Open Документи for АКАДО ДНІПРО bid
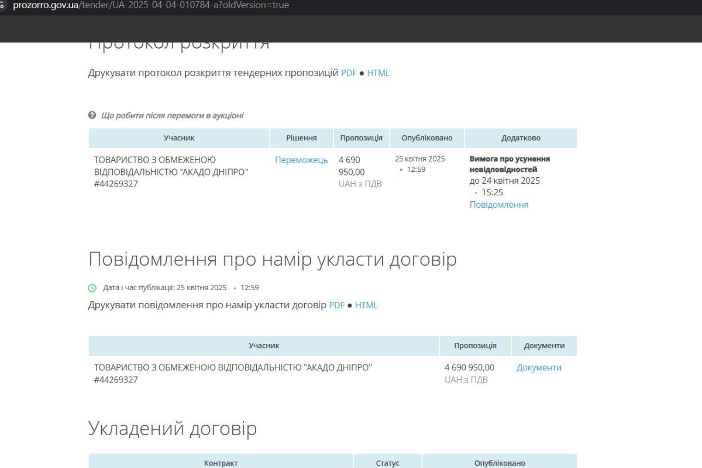The image size is (702, 468). click(x=538, y=367)
